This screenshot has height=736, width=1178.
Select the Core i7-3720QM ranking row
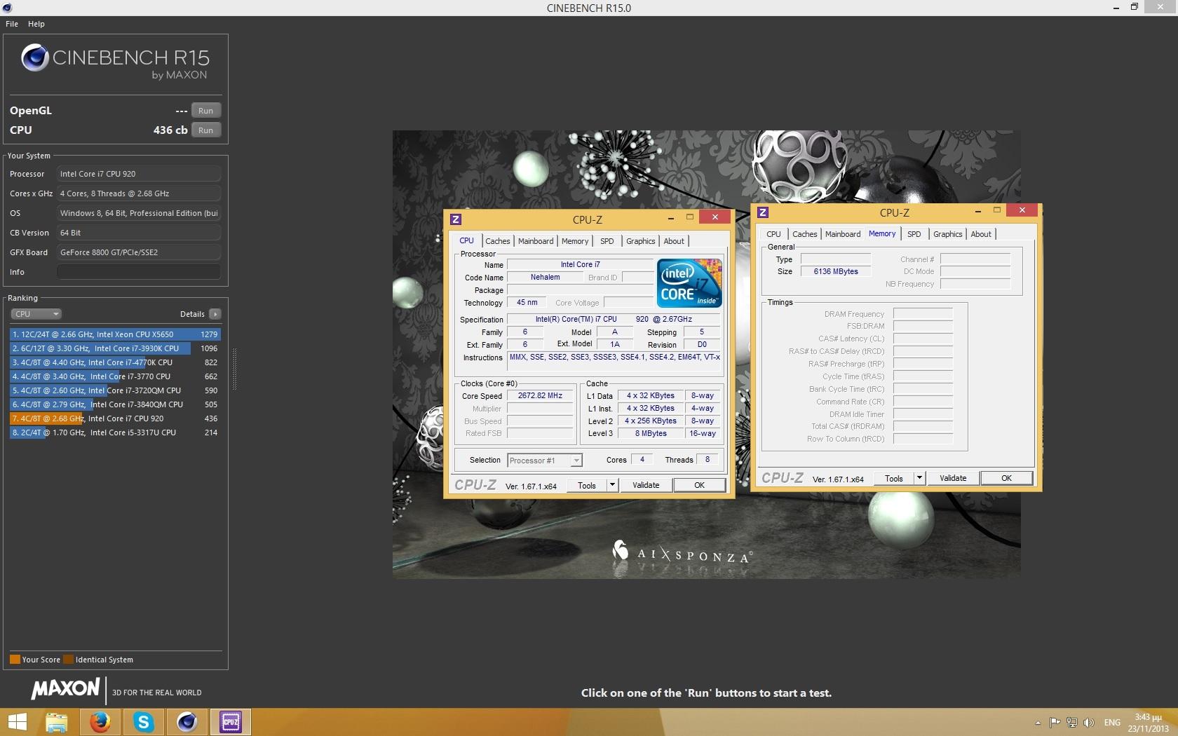[115, 390]
